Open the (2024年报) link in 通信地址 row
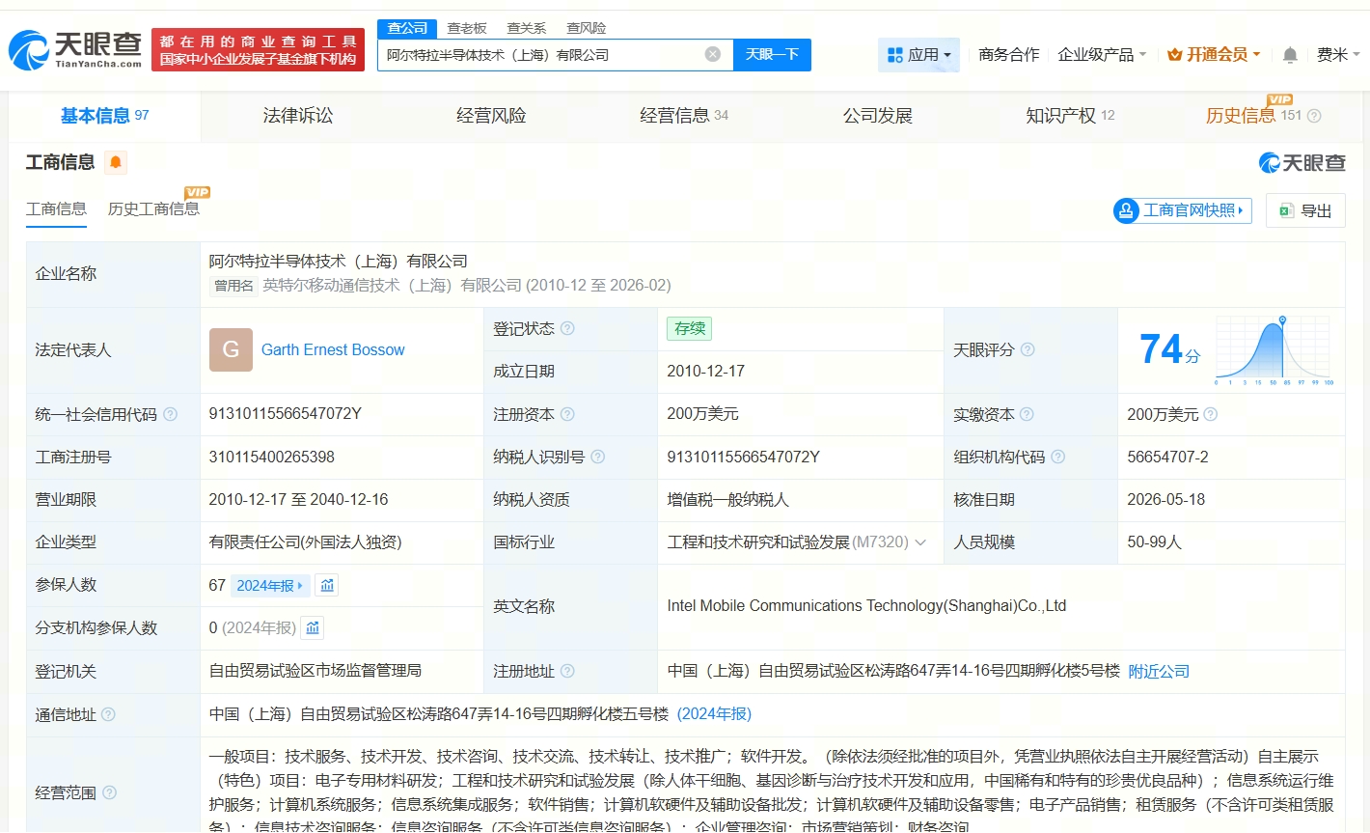Screen dimensions: 1370x833 (x=714, y=714)
